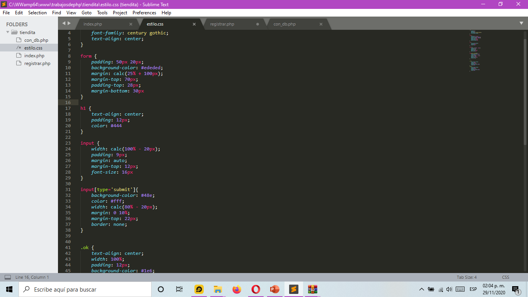Open Cortana circle icon
This screenshot has width=528, height=297.
pyautogui.click(x=161, y=289)
